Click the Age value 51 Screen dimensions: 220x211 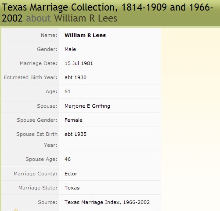68,91
